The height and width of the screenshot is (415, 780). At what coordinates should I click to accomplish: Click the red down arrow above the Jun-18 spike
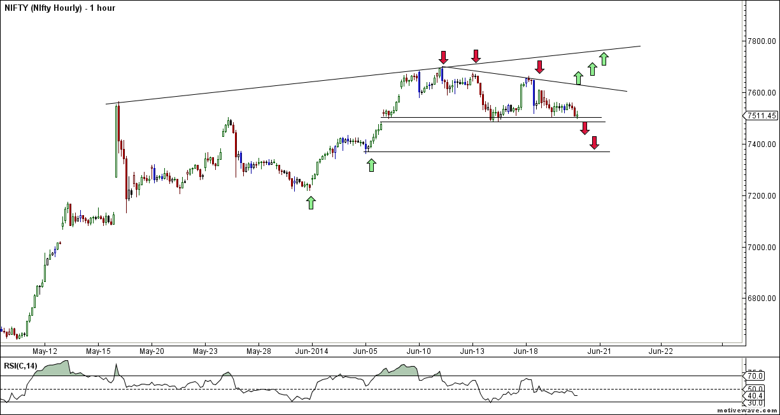539,67
